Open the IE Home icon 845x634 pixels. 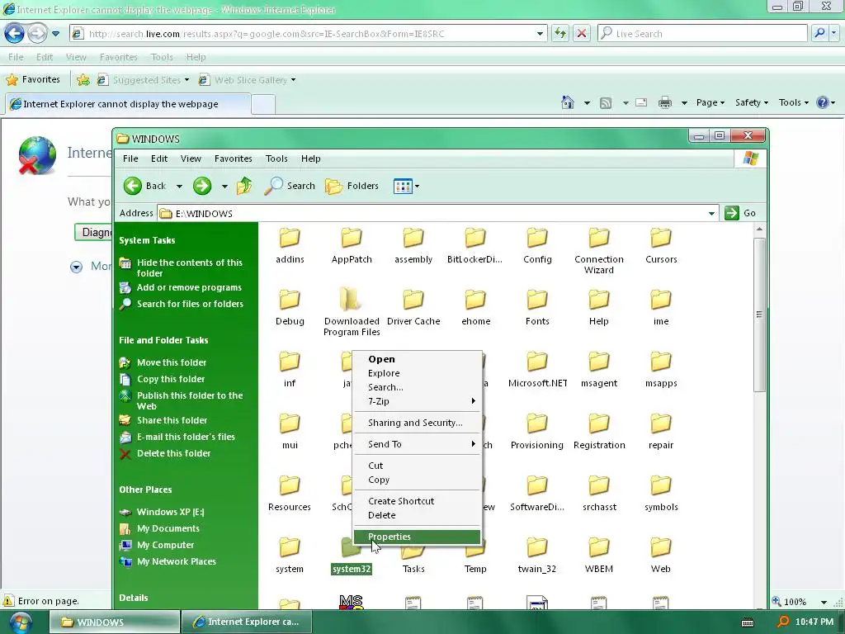(x=568, y=102)
